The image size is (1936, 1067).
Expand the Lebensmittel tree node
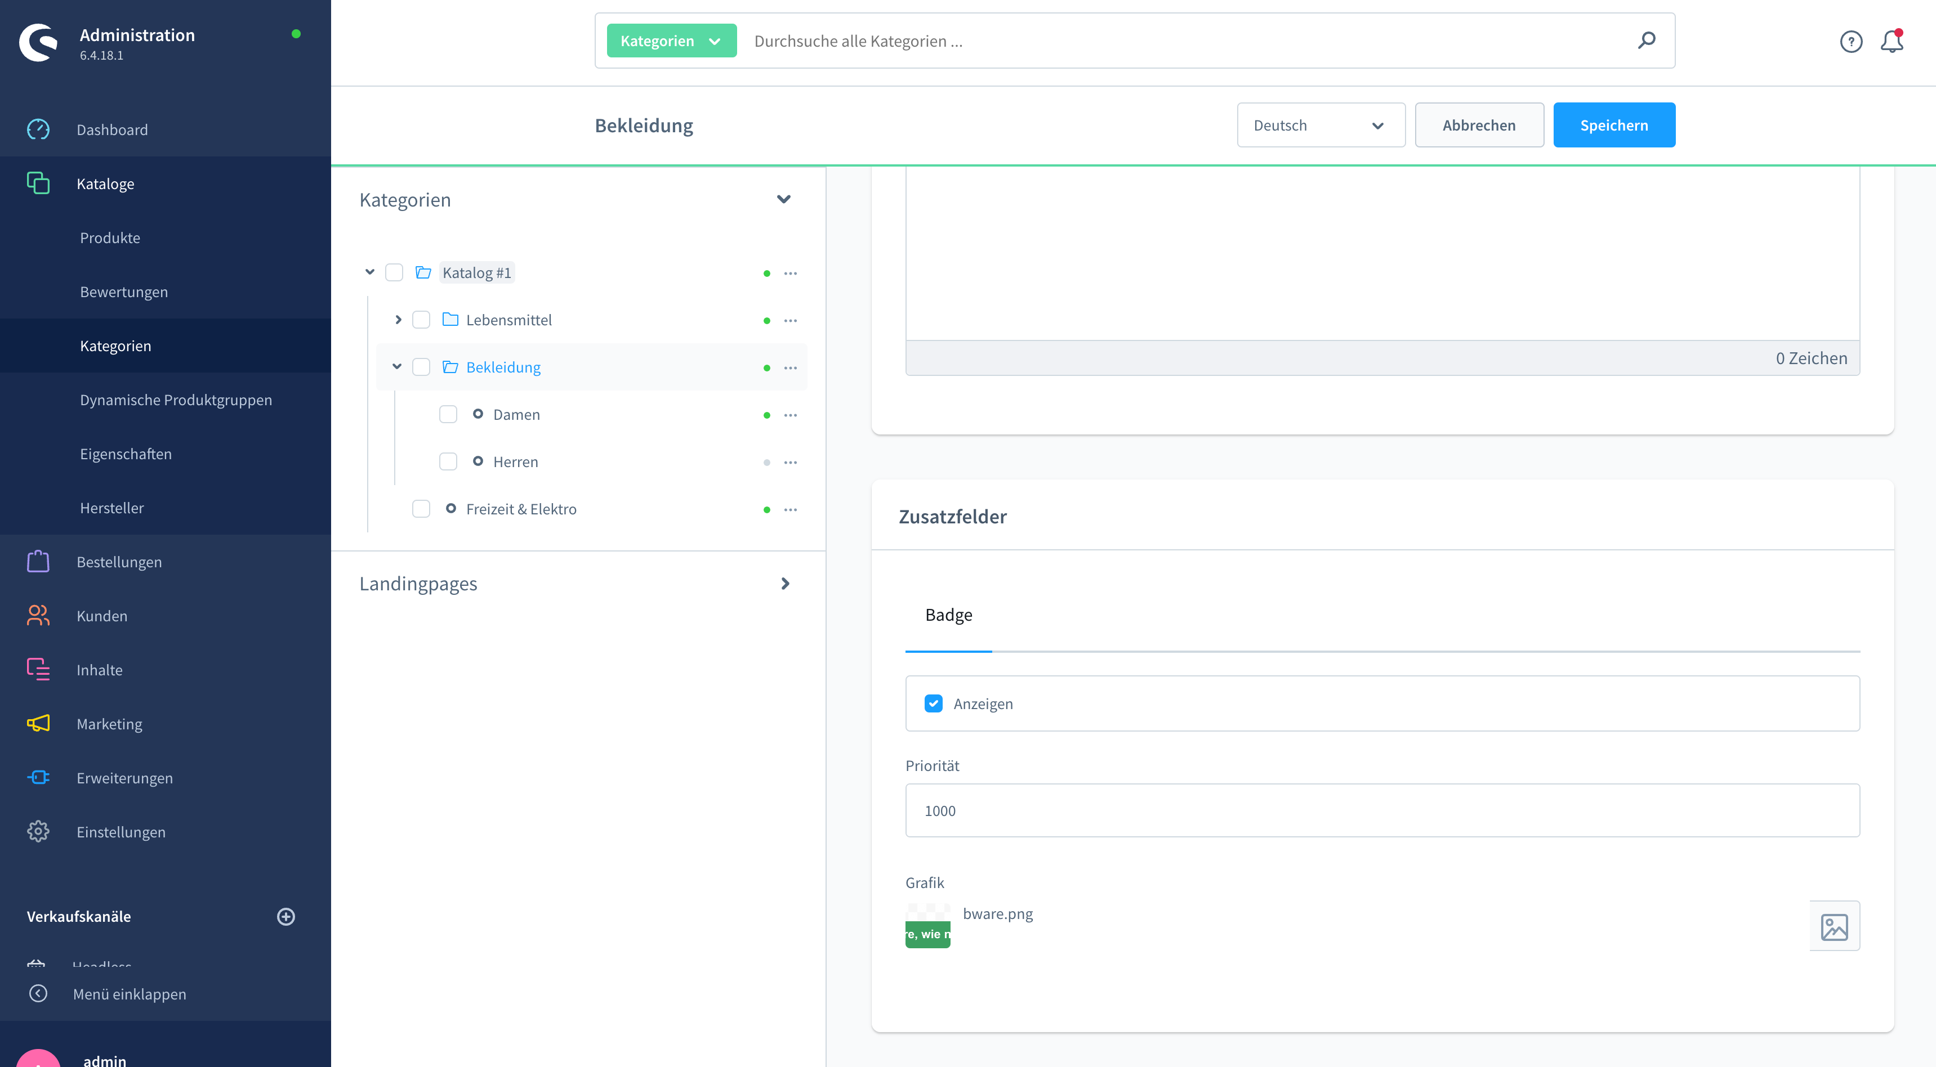coord(398,320)
